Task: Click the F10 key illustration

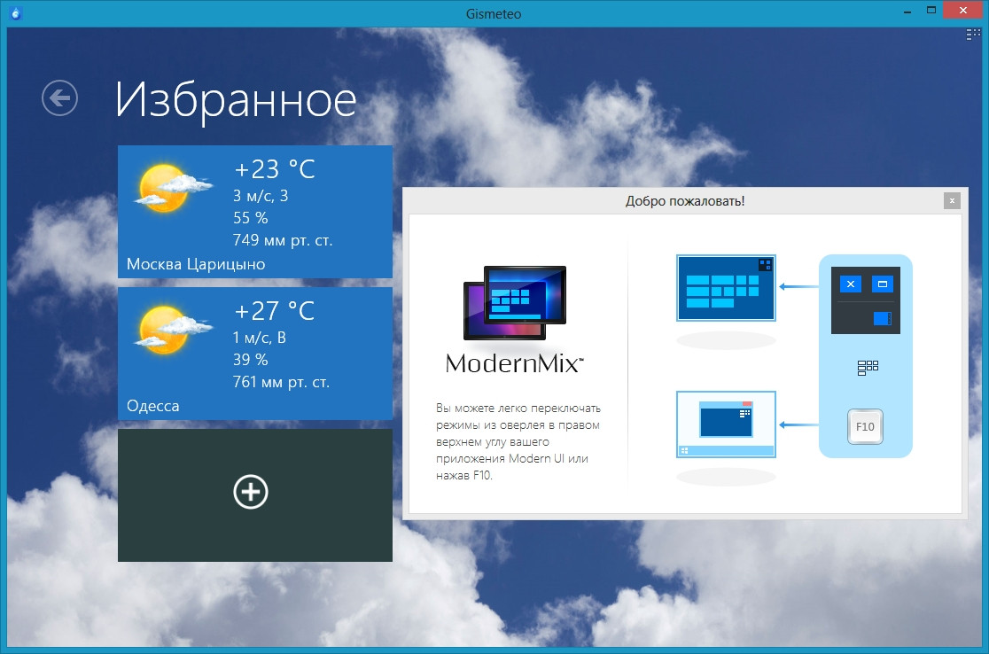Action: (x=865, y=427)
